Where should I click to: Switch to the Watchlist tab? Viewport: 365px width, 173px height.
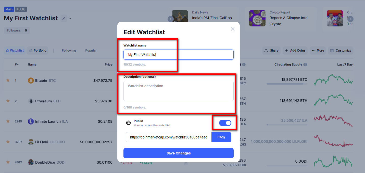pyautogui.click(x=15, y=51)
